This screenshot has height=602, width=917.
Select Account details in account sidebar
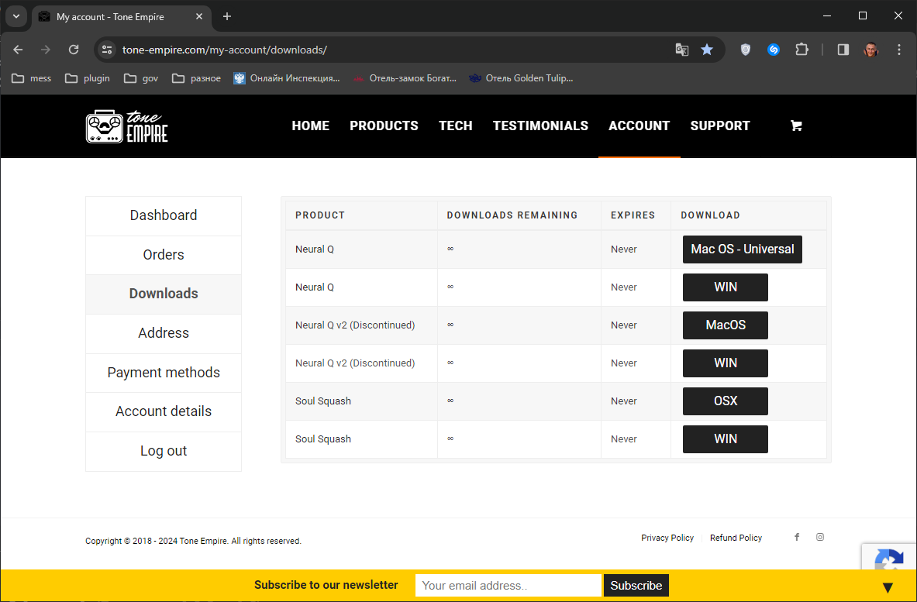click(x=164, y=411)
